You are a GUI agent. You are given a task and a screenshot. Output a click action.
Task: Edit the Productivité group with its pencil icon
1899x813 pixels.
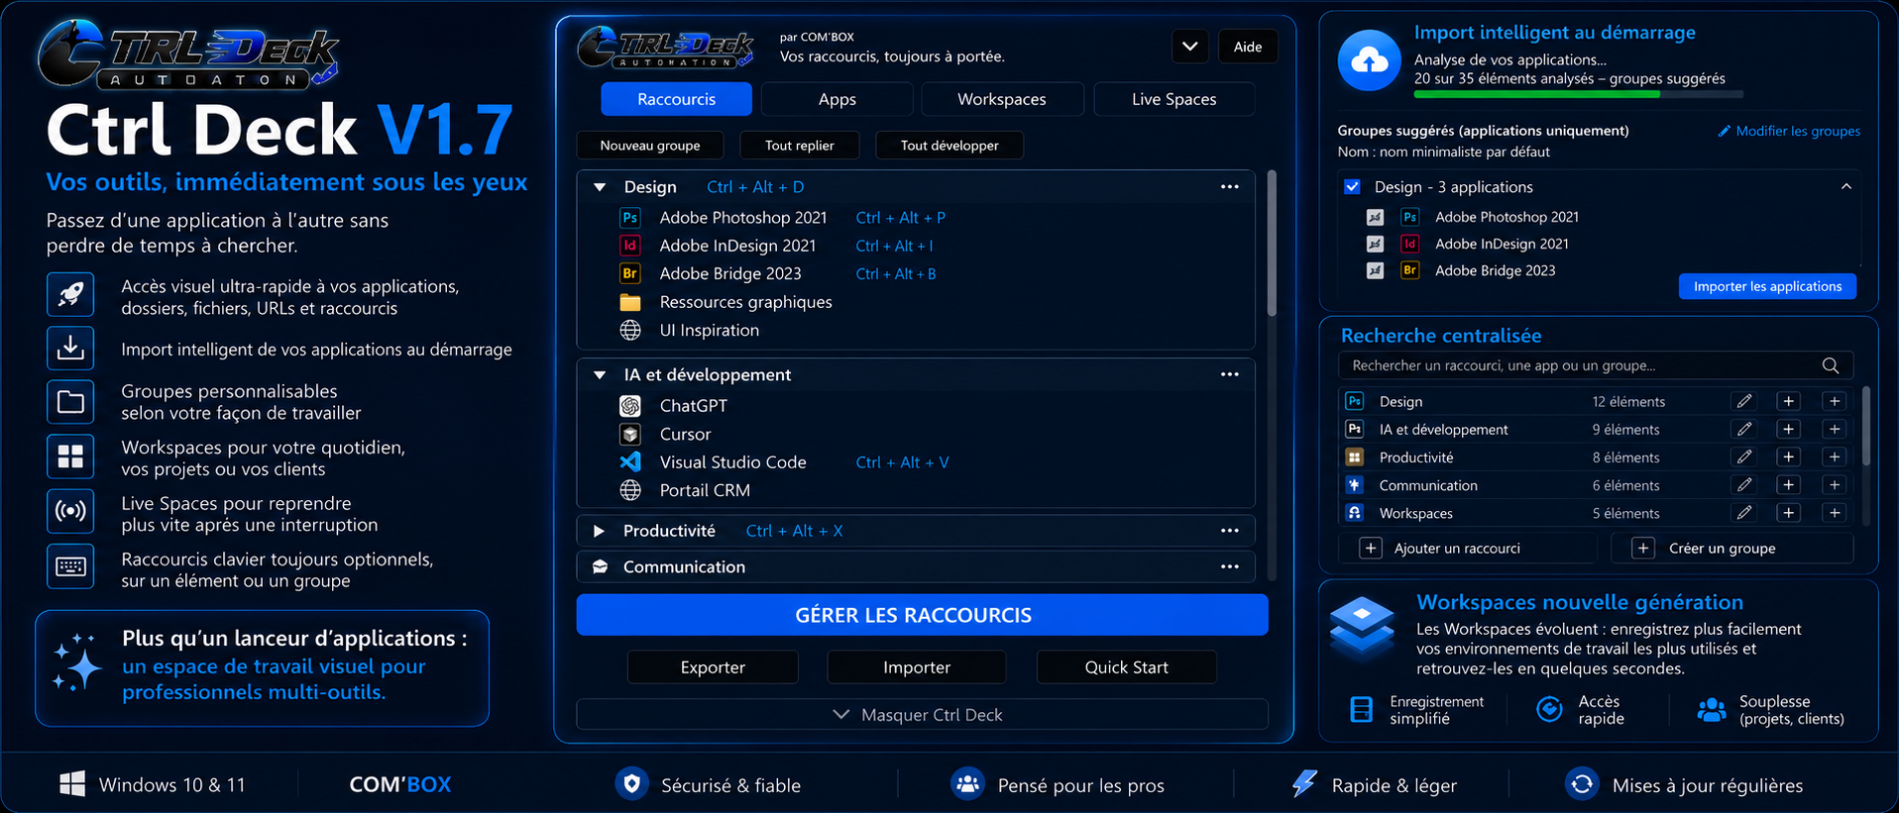[1744, 457]
